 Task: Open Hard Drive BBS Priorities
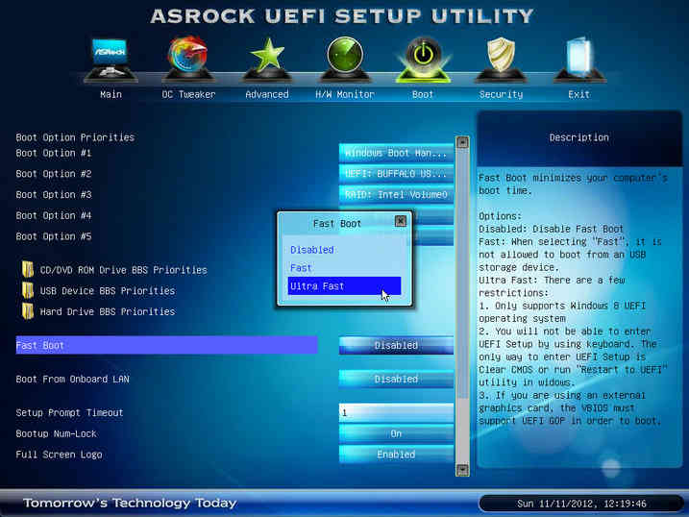[x=108, y=311]
